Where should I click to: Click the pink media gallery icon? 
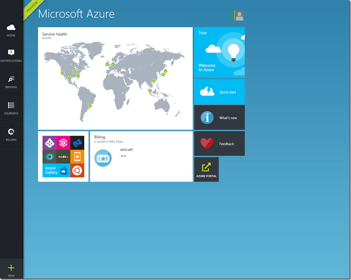(63, 143)
